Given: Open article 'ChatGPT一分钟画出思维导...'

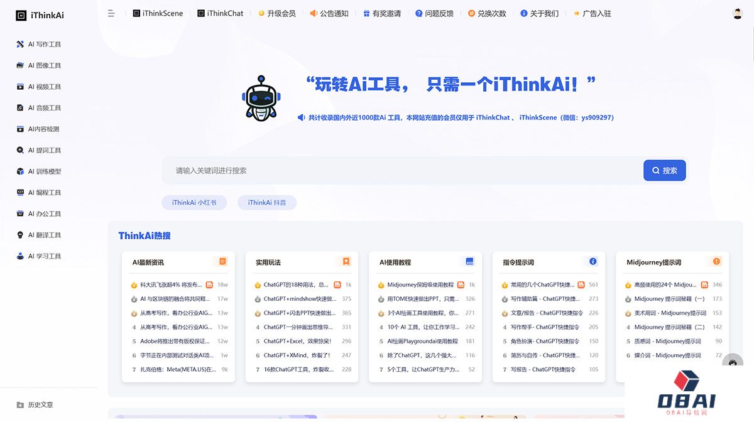Looking at the screenshot, I should 299,327.
